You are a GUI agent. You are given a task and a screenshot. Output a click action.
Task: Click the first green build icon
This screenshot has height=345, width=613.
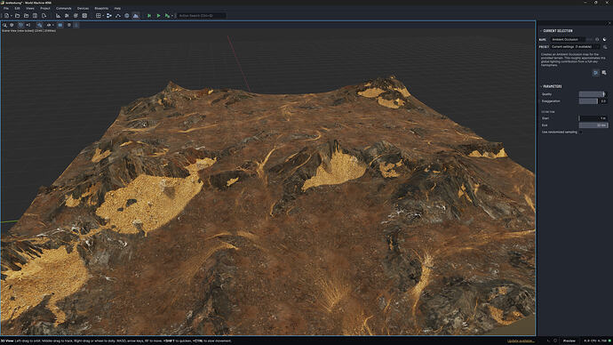click(149, 16)
